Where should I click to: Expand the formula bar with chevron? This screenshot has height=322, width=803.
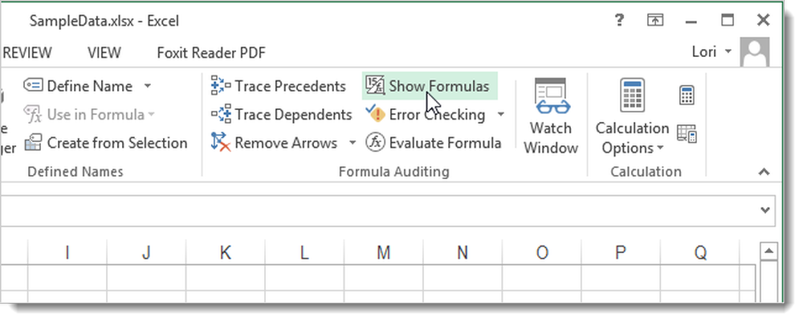pyautogui.click(x=765, y=210)
